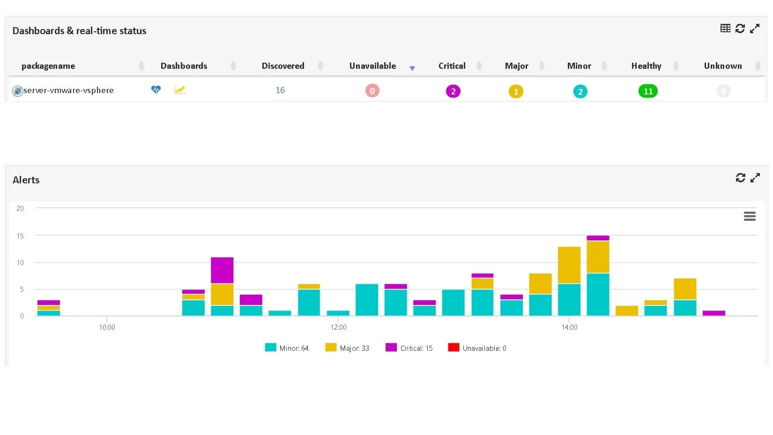Open the performance chart dashboard for server-vmware-vsphere
The height and width of the screenshot is (435, 773).
coord(180,90)
